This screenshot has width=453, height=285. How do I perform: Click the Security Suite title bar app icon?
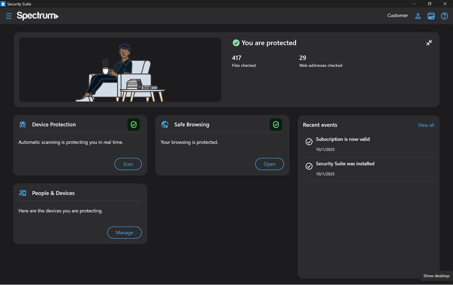coord(3,4)
